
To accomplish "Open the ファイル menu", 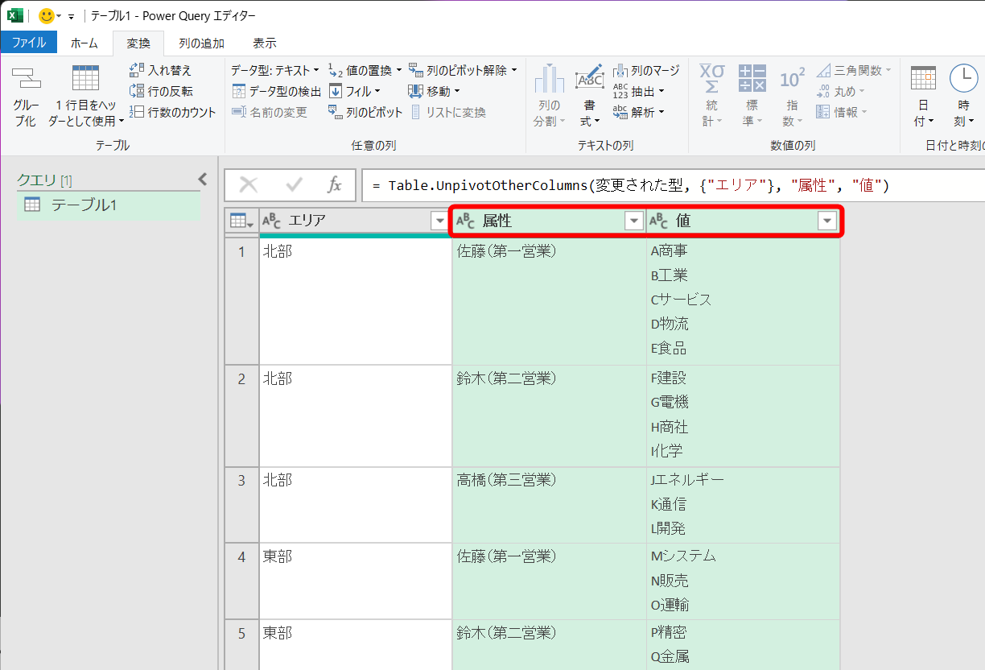I will pyautogui.click(x=29, y=44).
